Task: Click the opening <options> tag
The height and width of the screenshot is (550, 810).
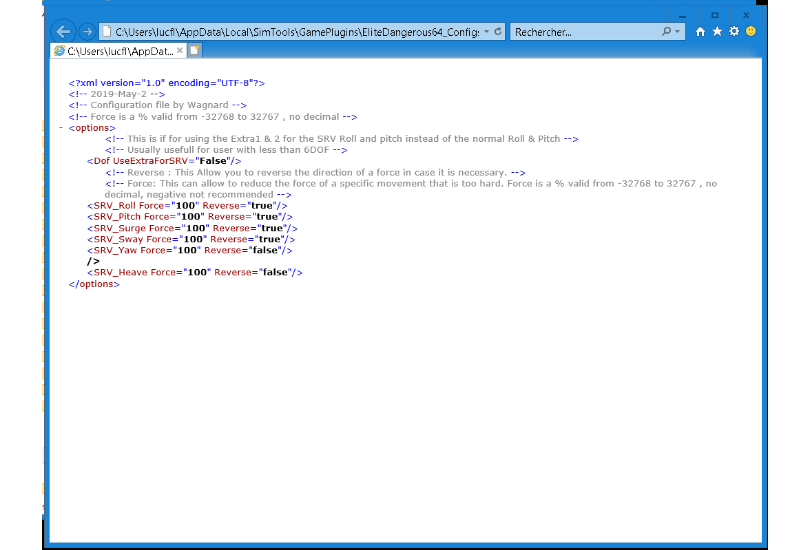Action: coord(92,127)
